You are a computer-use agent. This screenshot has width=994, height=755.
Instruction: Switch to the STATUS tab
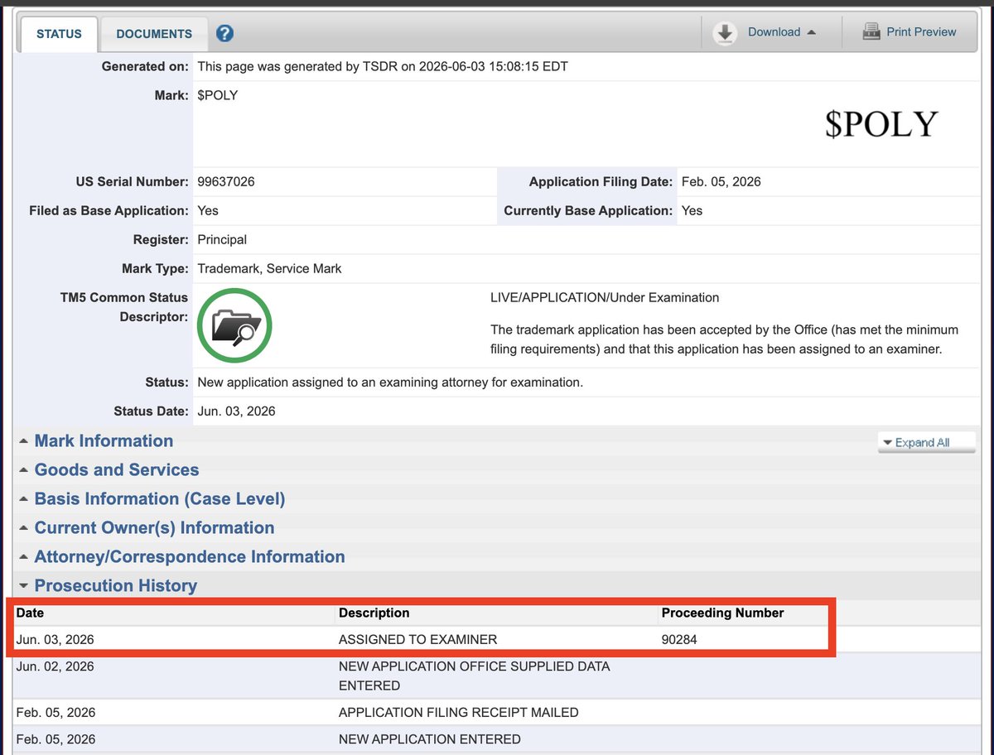(59, 34)
